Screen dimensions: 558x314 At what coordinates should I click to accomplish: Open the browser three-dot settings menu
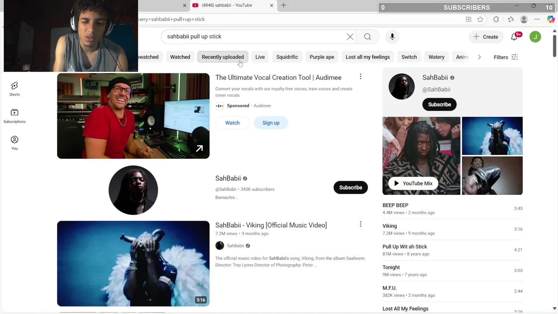(x=537, y=19)
